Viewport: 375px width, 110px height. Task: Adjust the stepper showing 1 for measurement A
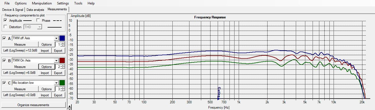click(63, 45)
